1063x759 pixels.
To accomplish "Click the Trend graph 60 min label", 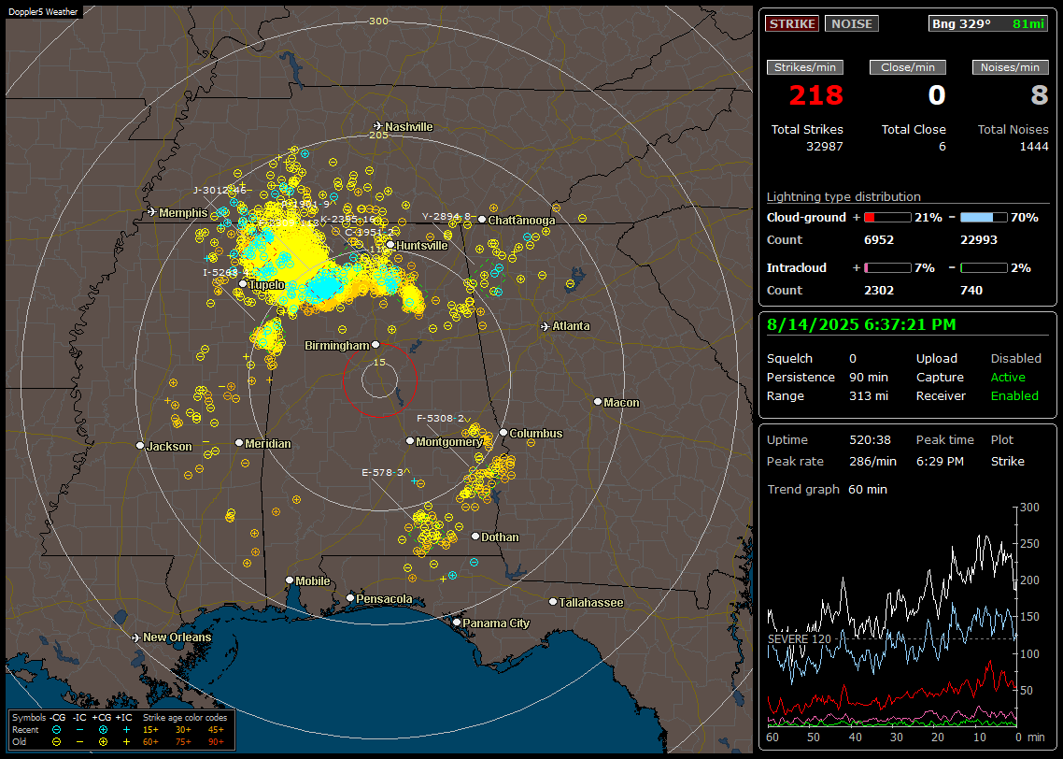I will tap(827, 489).
